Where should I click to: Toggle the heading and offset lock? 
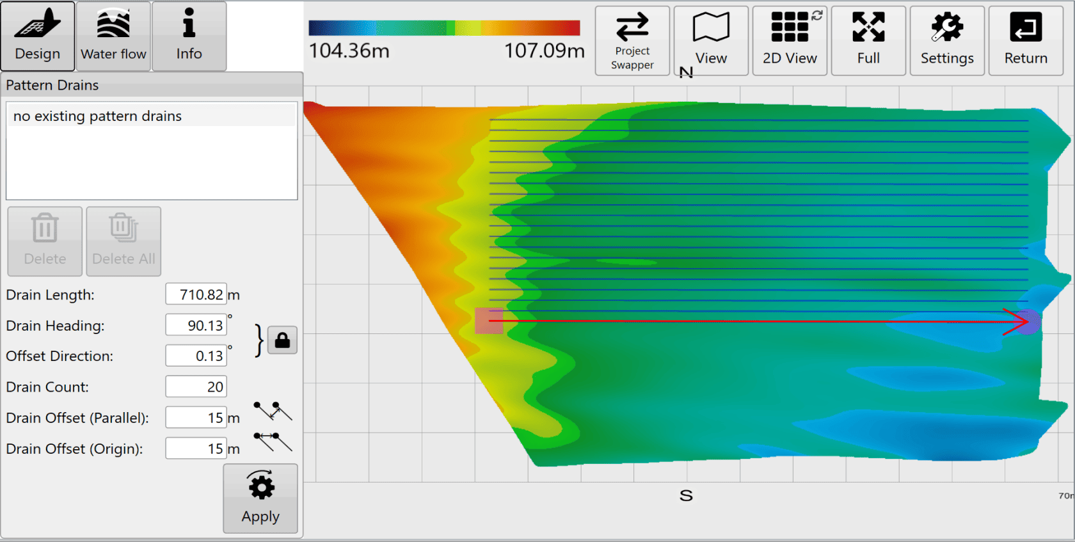coord(282,340)
